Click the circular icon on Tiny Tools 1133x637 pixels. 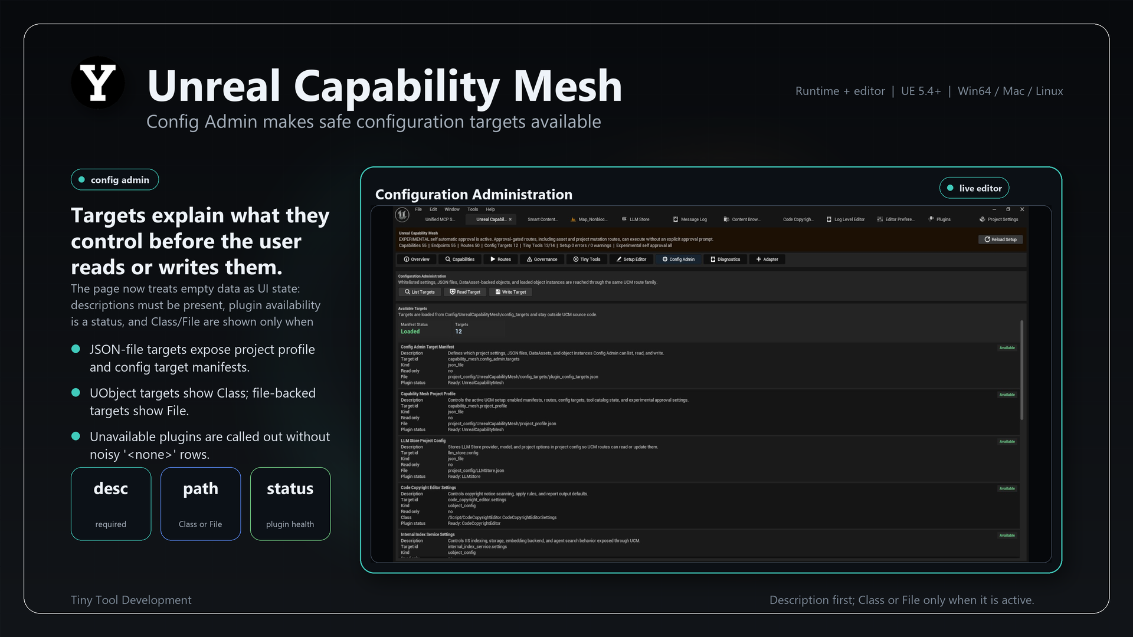click(x=576, y=260)
